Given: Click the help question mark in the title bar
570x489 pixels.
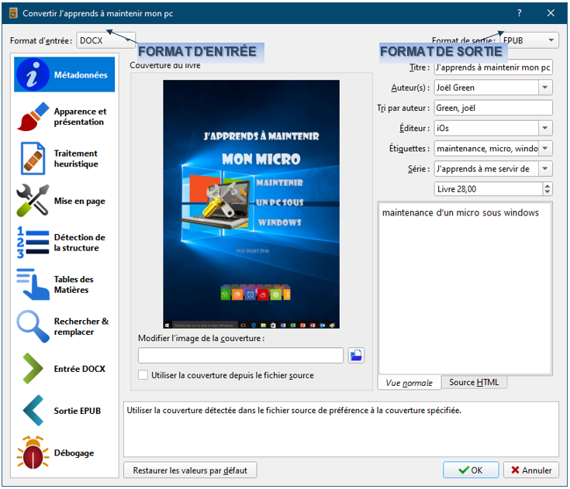Looking at the screenshot, I should click(519, 13).
